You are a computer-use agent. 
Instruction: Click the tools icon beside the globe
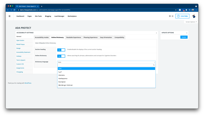[173, 16]
